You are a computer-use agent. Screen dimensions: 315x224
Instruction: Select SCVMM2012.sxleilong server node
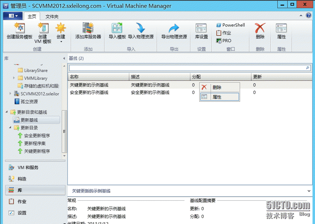36,94
